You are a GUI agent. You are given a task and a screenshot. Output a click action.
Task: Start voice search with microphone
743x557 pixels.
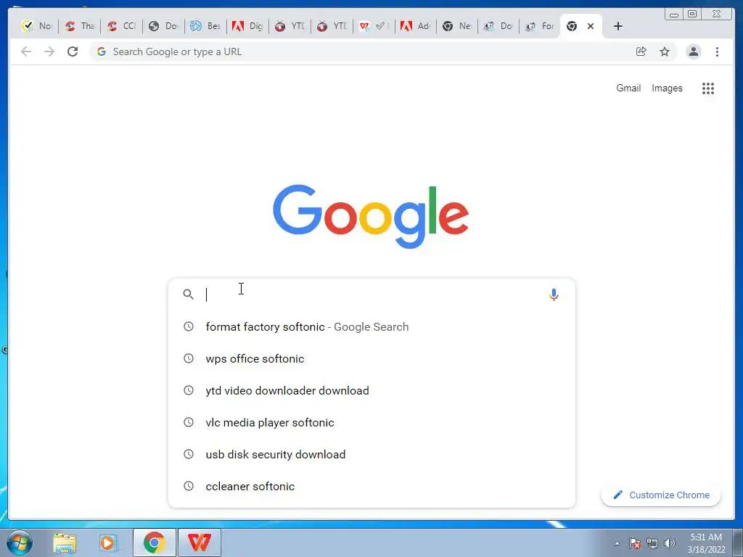click(554, 294)
